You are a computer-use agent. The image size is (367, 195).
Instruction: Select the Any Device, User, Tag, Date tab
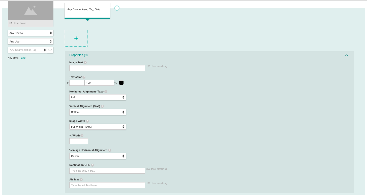(x=87, y=11)
